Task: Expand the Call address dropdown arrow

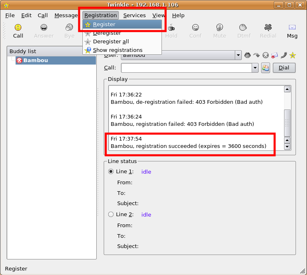Action: tap(255, 68)
